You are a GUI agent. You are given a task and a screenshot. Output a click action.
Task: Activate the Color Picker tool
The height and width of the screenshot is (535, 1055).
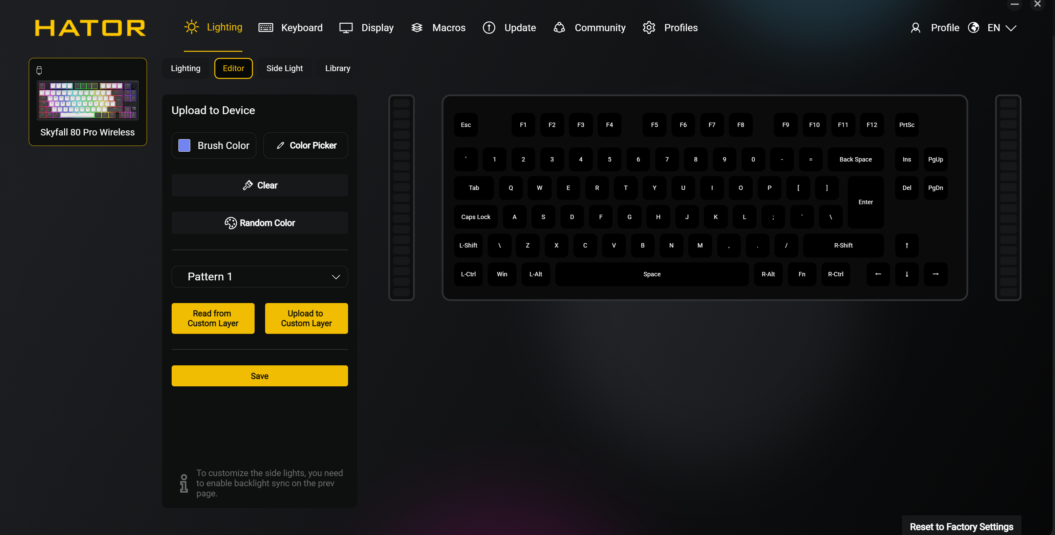305,145
